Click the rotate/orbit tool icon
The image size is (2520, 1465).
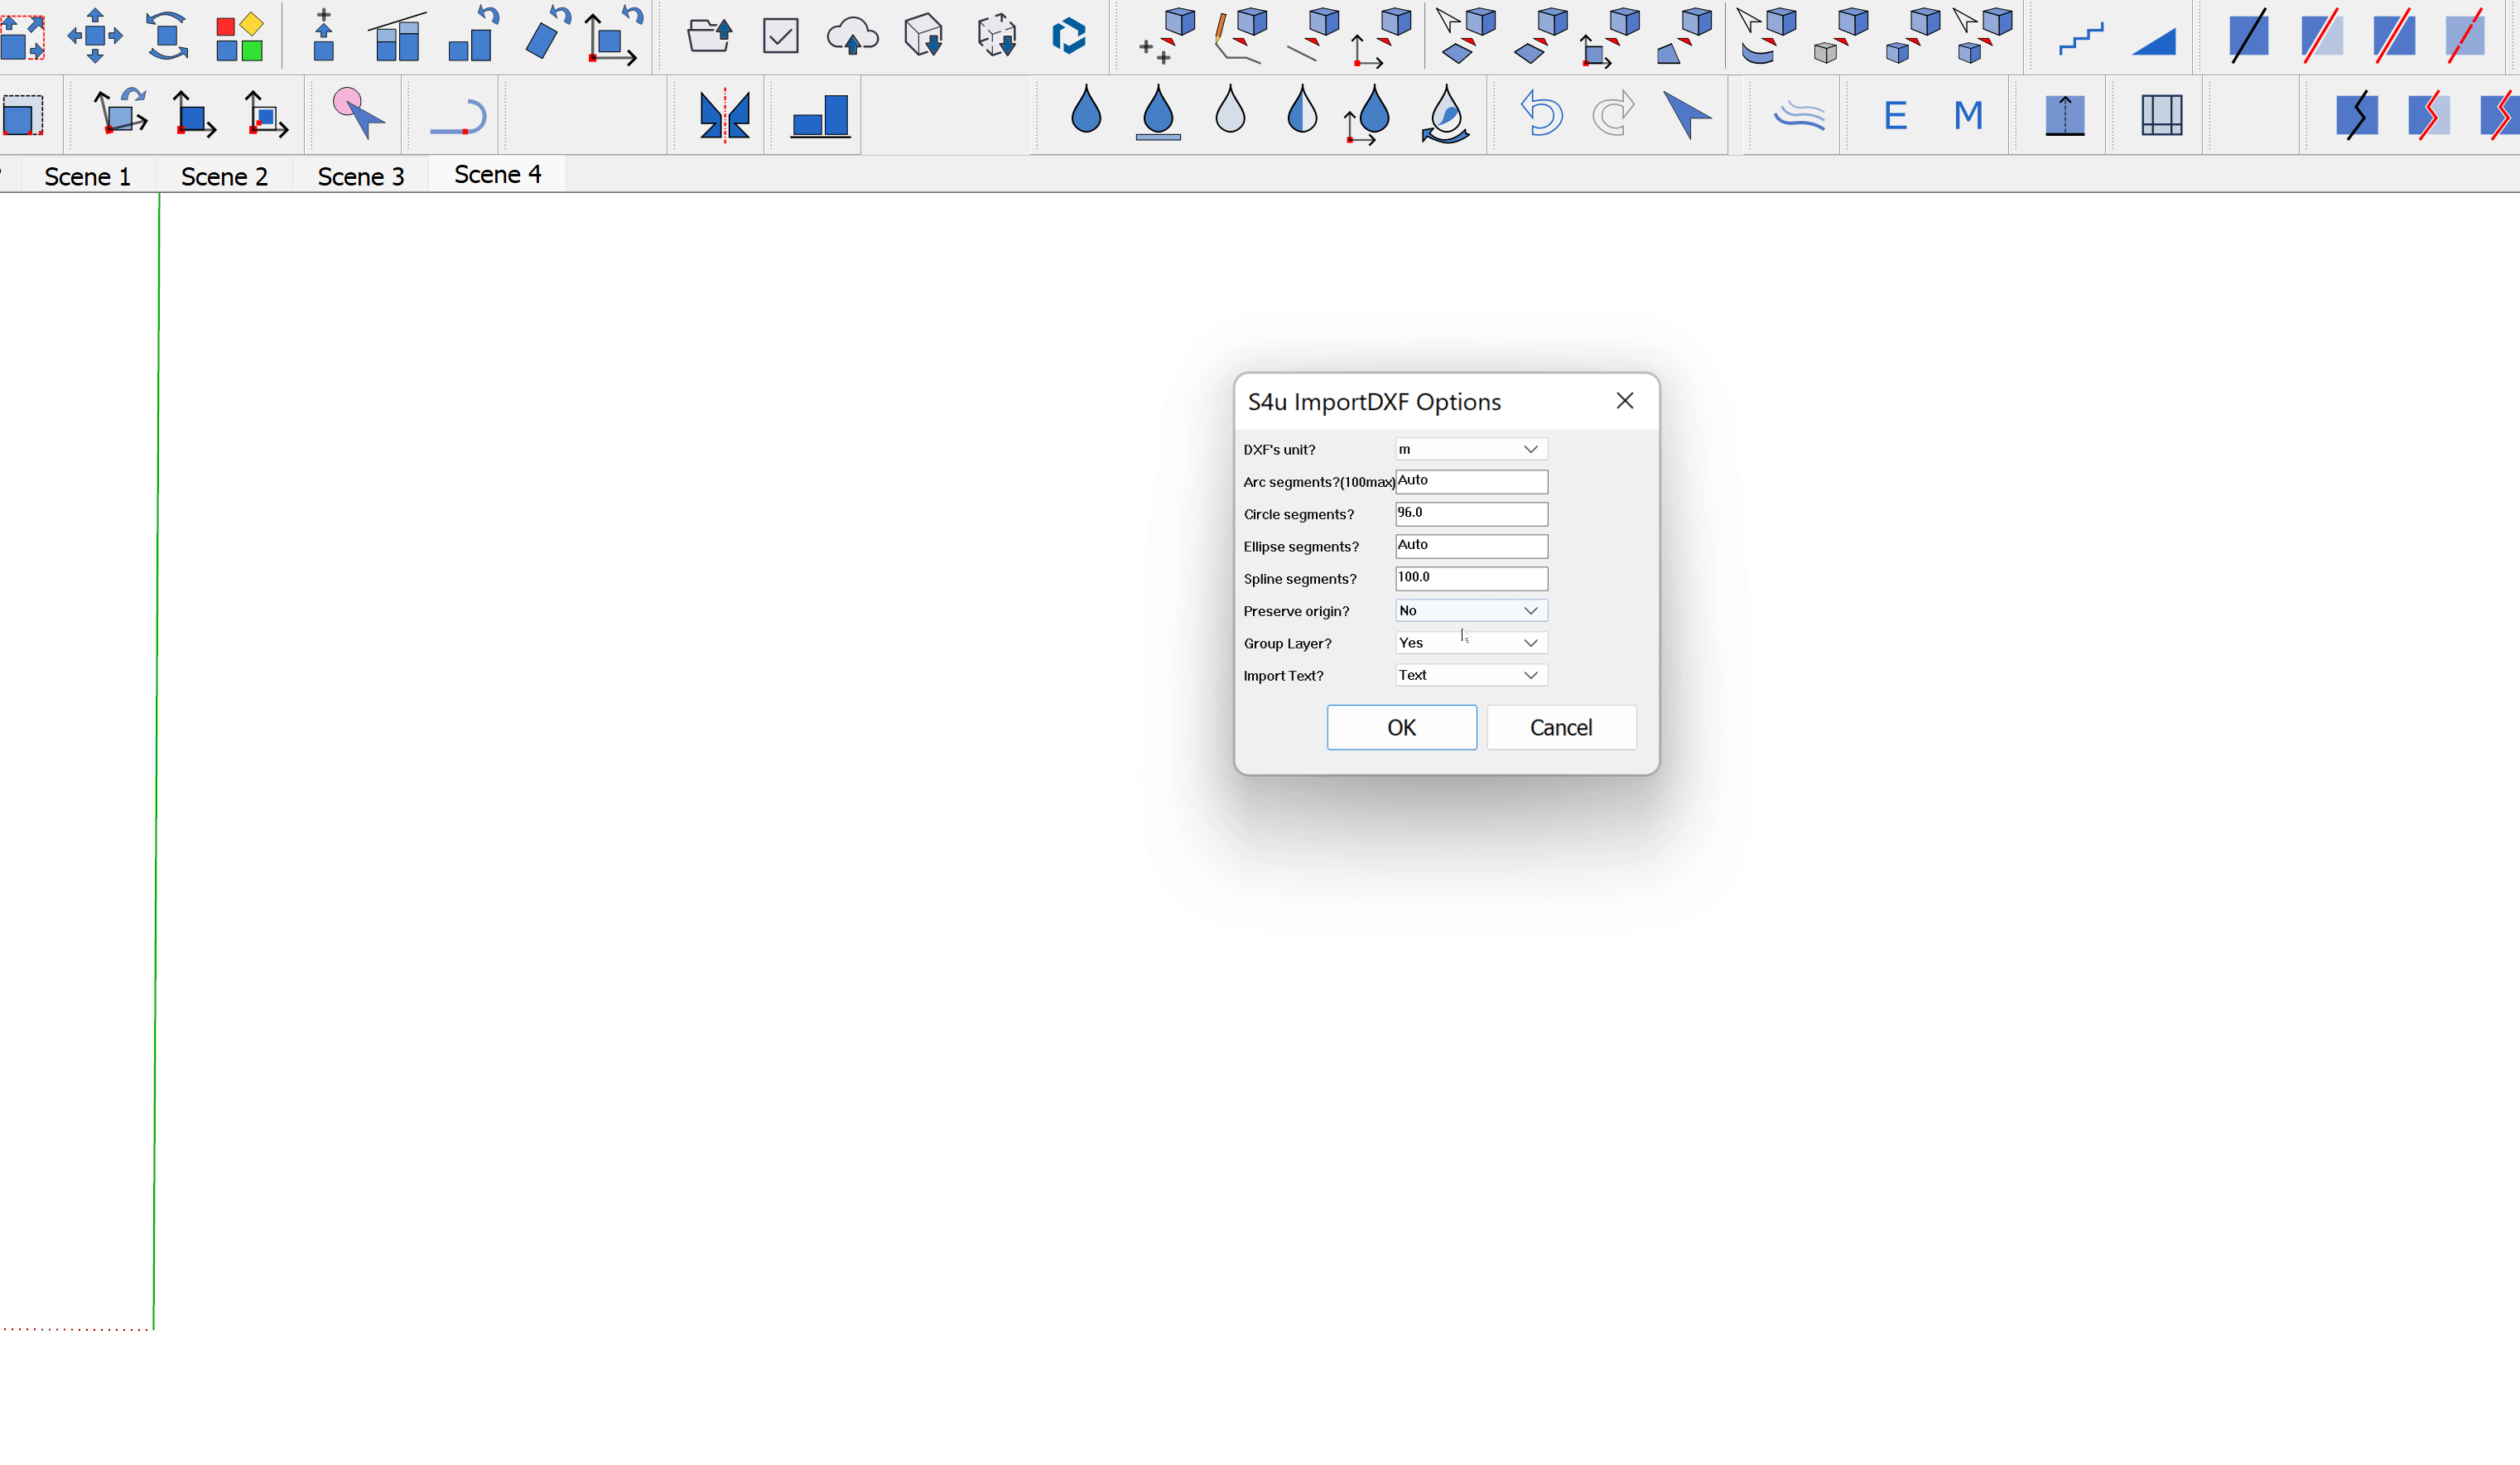coord(167,36)
